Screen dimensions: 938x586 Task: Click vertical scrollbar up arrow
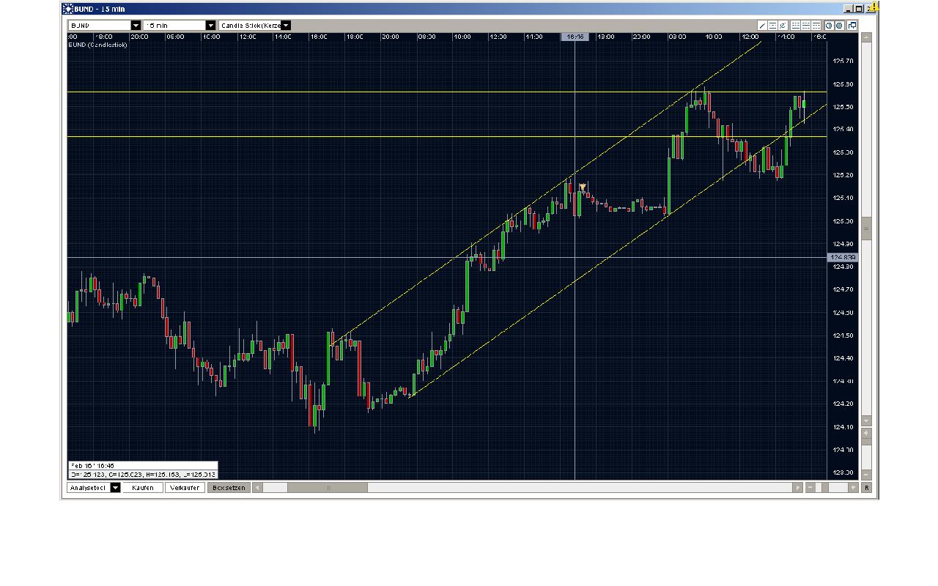click(866, 37)
